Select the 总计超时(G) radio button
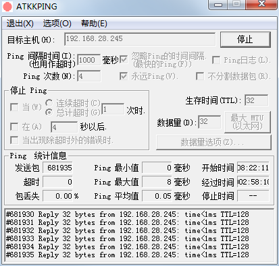This screenshot has height=266, width=279. [49, 112]
